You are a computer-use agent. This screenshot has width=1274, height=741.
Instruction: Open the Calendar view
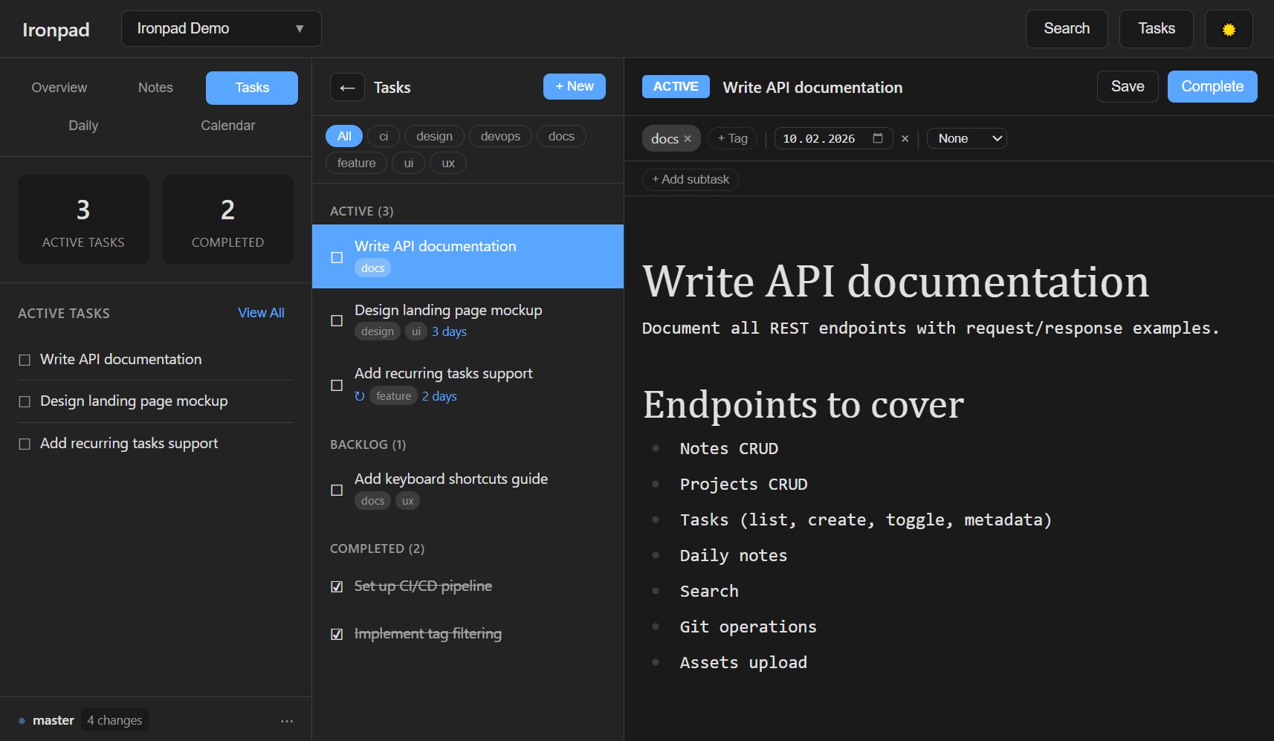[227, 125]
